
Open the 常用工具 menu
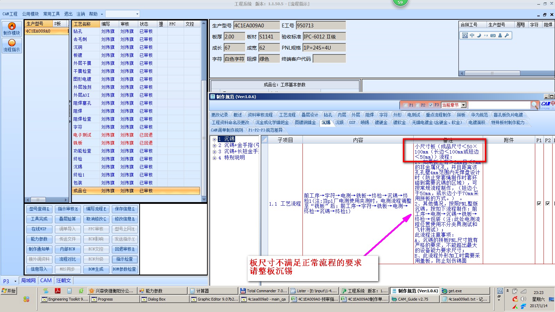tap(51, 14)
